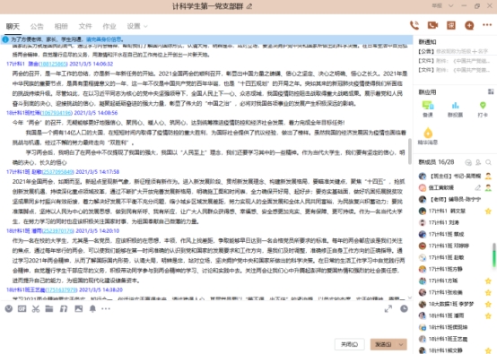
Task: Open QQ number link 1067934196
Action: point(57,113)
